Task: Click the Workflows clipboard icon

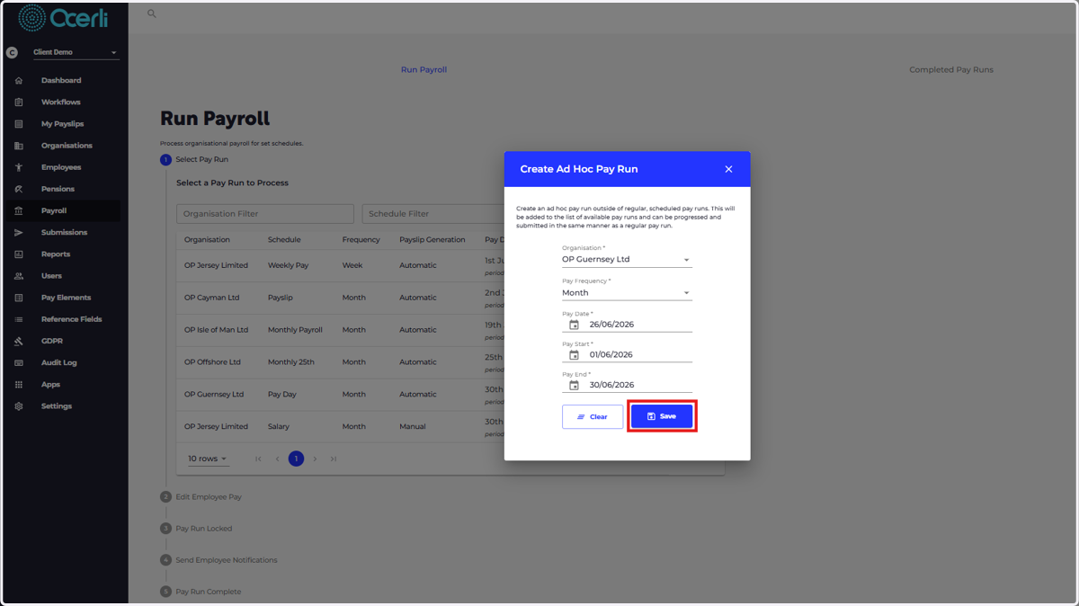Action: tap(19, 102)
